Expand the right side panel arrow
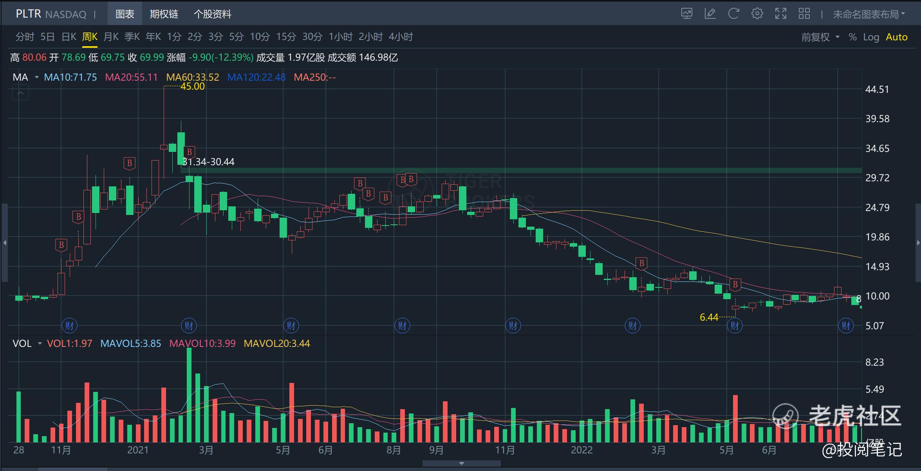Screen dimensions: 921x471 tap(918, 243)
